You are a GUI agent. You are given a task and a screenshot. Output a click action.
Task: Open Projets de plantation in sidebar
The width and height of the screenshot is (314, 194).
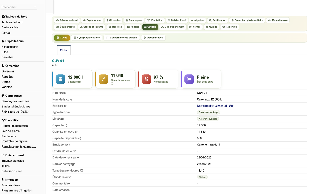click(x=15, y=126)
